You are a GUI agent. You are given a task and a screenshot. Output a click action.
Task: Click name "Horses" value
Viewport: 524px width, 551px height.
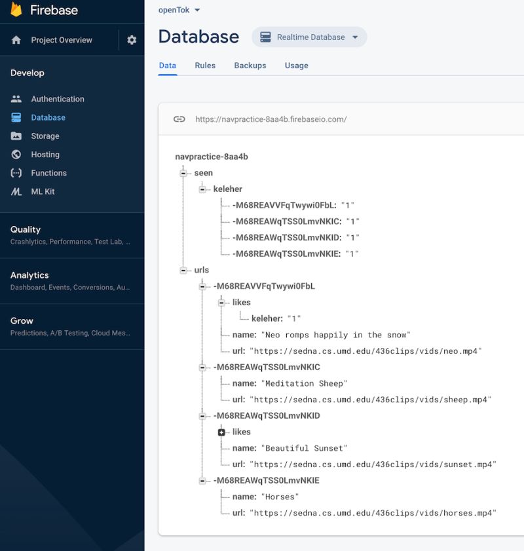pos(280,497)
